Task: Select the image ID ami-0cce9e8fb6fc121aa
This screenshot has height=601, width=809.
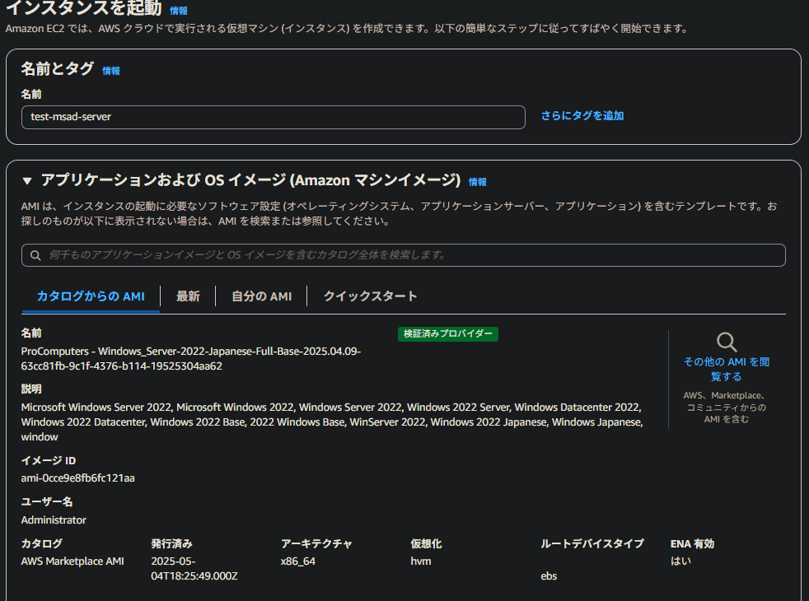Action: click(78, 478)
